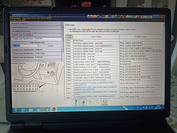This screenshot has height=133, width=177.
Task: Open Trouble code identification - EOBD P34xx
Action: [36, 54]
